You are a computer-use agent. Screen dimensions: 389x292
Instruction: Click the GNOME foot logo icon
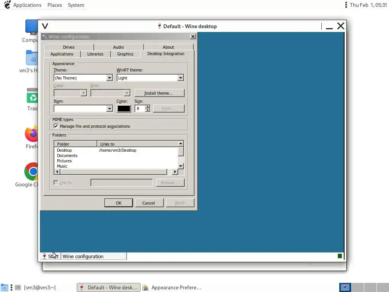click(7, 5)
